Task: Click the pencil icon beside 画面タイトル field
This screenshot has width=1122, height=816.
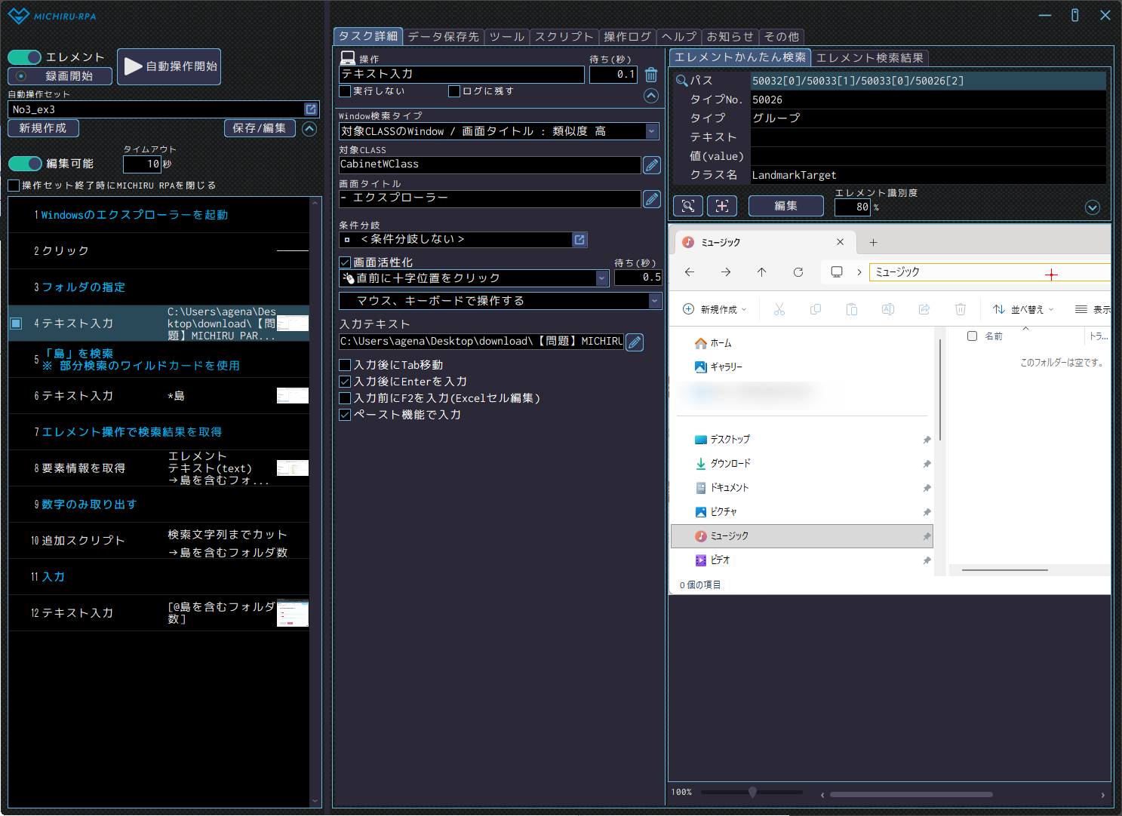Action: [x=652, y=199]
